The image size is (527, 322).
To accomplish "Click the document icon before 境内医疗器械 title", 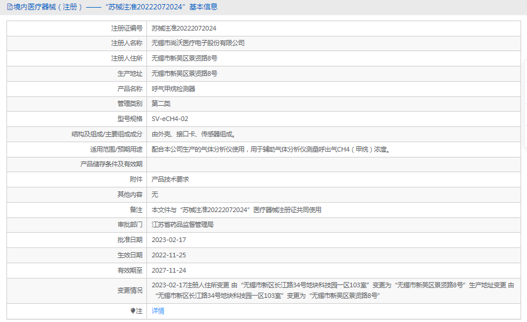I will pos(10,6).
